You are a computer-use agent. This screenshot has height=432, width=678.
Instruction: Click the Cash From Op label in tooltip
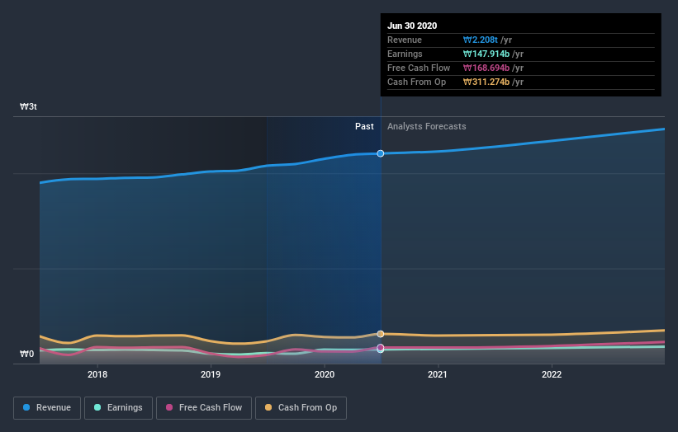[416, 82]
